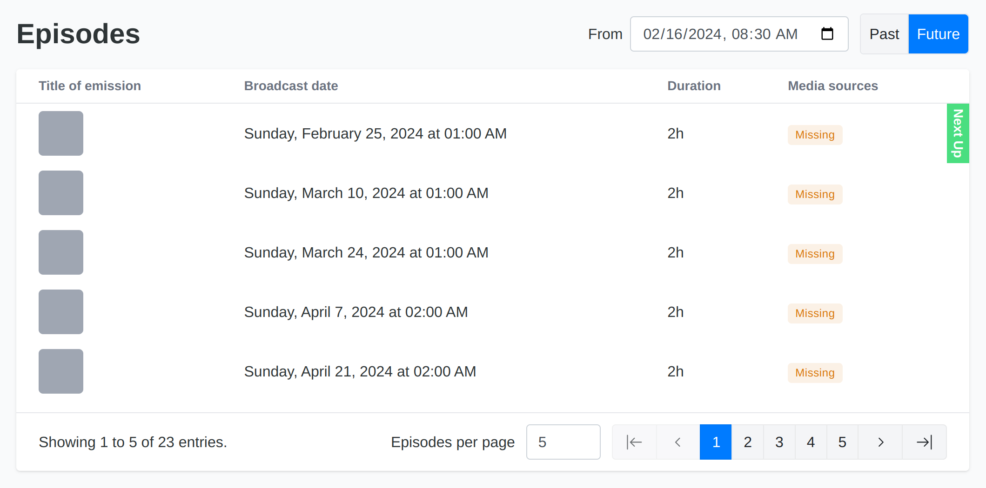Switch to Future episodes
Viewport: 986px width, 488px height.
[938, 34]
